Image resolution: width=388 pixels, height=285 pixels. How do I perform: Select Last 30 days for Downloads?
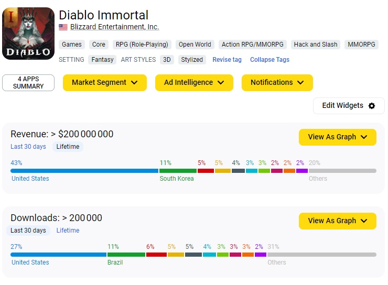(28, 231)
